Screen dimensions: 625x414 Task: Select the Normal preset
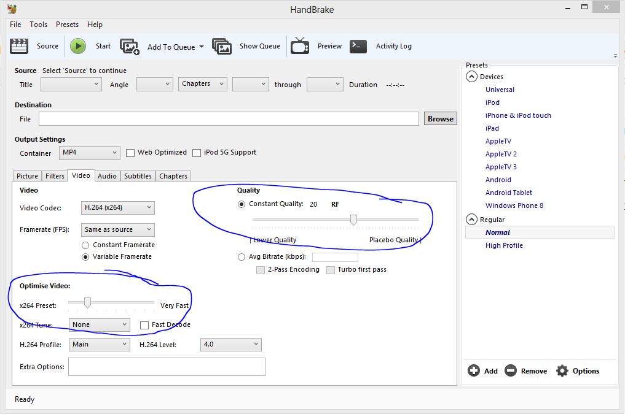pos(540,232)
